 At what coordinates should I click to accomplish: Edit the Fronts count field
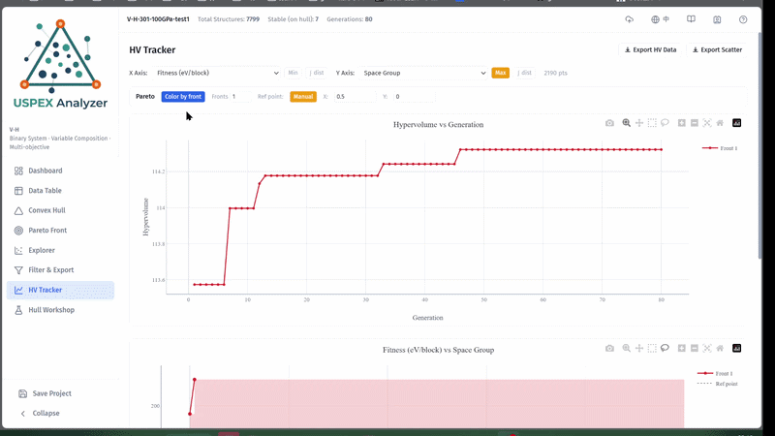240,96
